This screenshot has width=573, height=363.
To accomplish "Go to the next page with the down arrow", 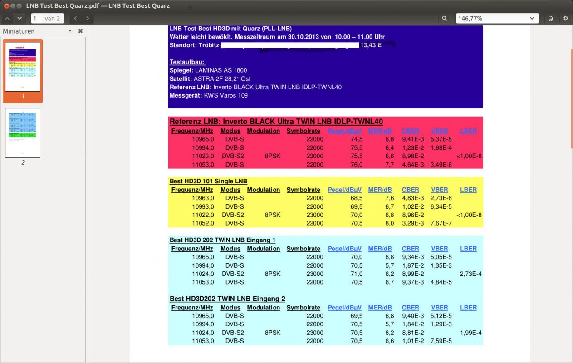I will (x=19, y=19).
